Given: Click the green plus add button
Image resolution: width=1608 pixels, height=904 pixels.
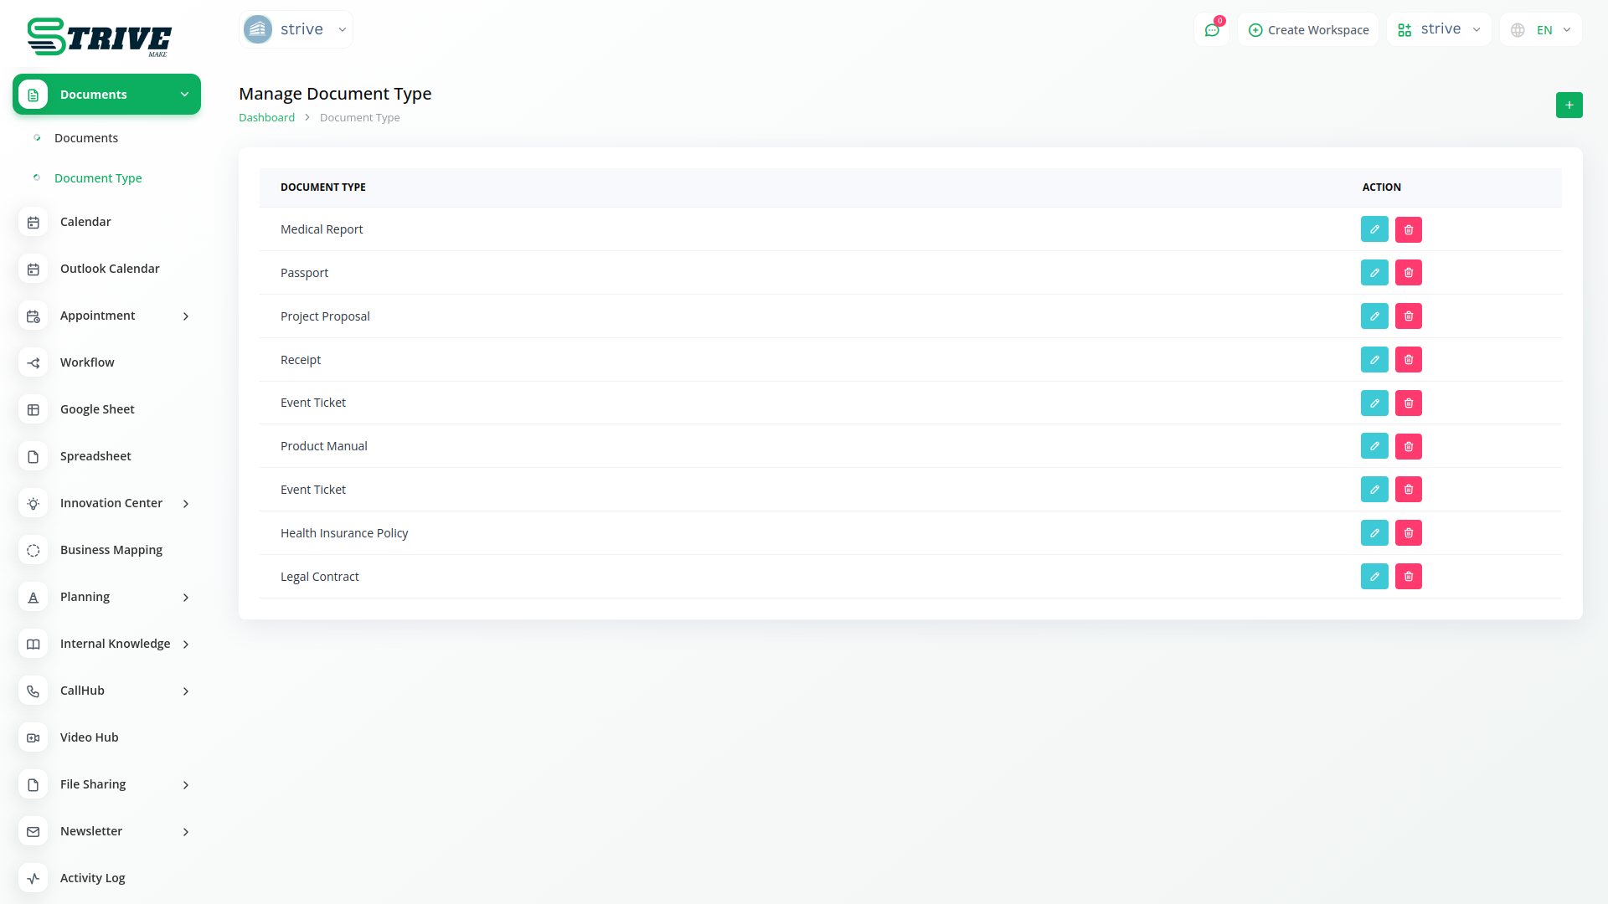Looking at the screenshot, I should [x=1569, y=105].
